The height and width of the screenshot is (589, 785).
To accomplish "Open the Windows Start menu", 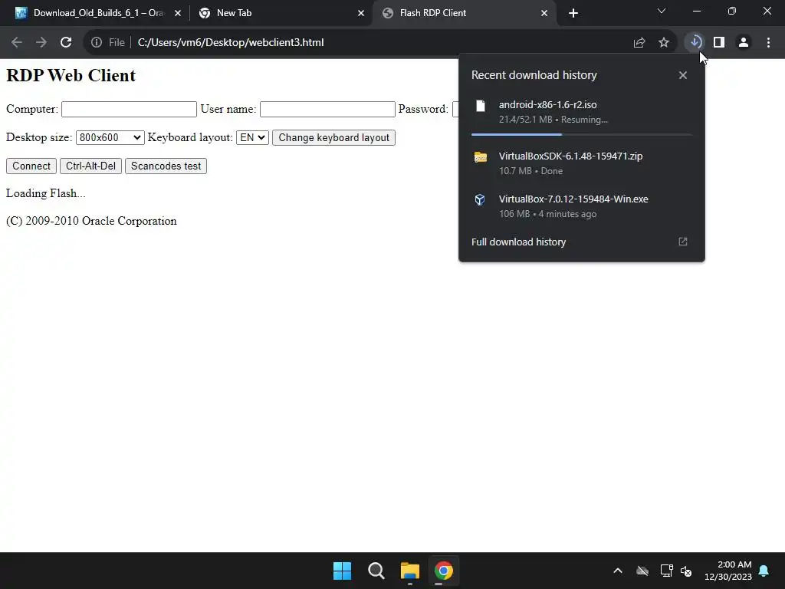I will point(343,571).
